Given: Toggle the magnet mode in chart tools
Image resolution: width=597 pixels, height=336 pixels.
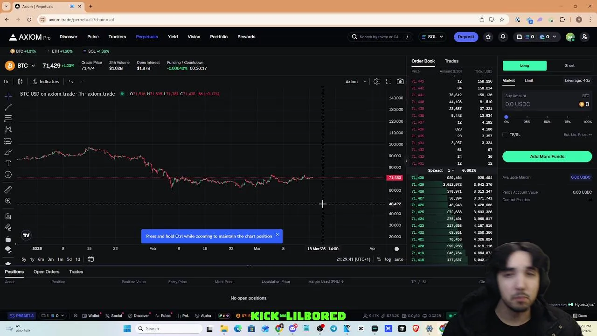Looking at the screenshot, I should 8,216.
